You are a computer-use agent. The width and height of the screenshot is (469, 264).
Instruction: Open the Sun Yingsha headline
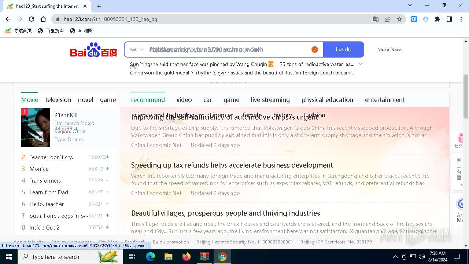click(x=199, y=64)
